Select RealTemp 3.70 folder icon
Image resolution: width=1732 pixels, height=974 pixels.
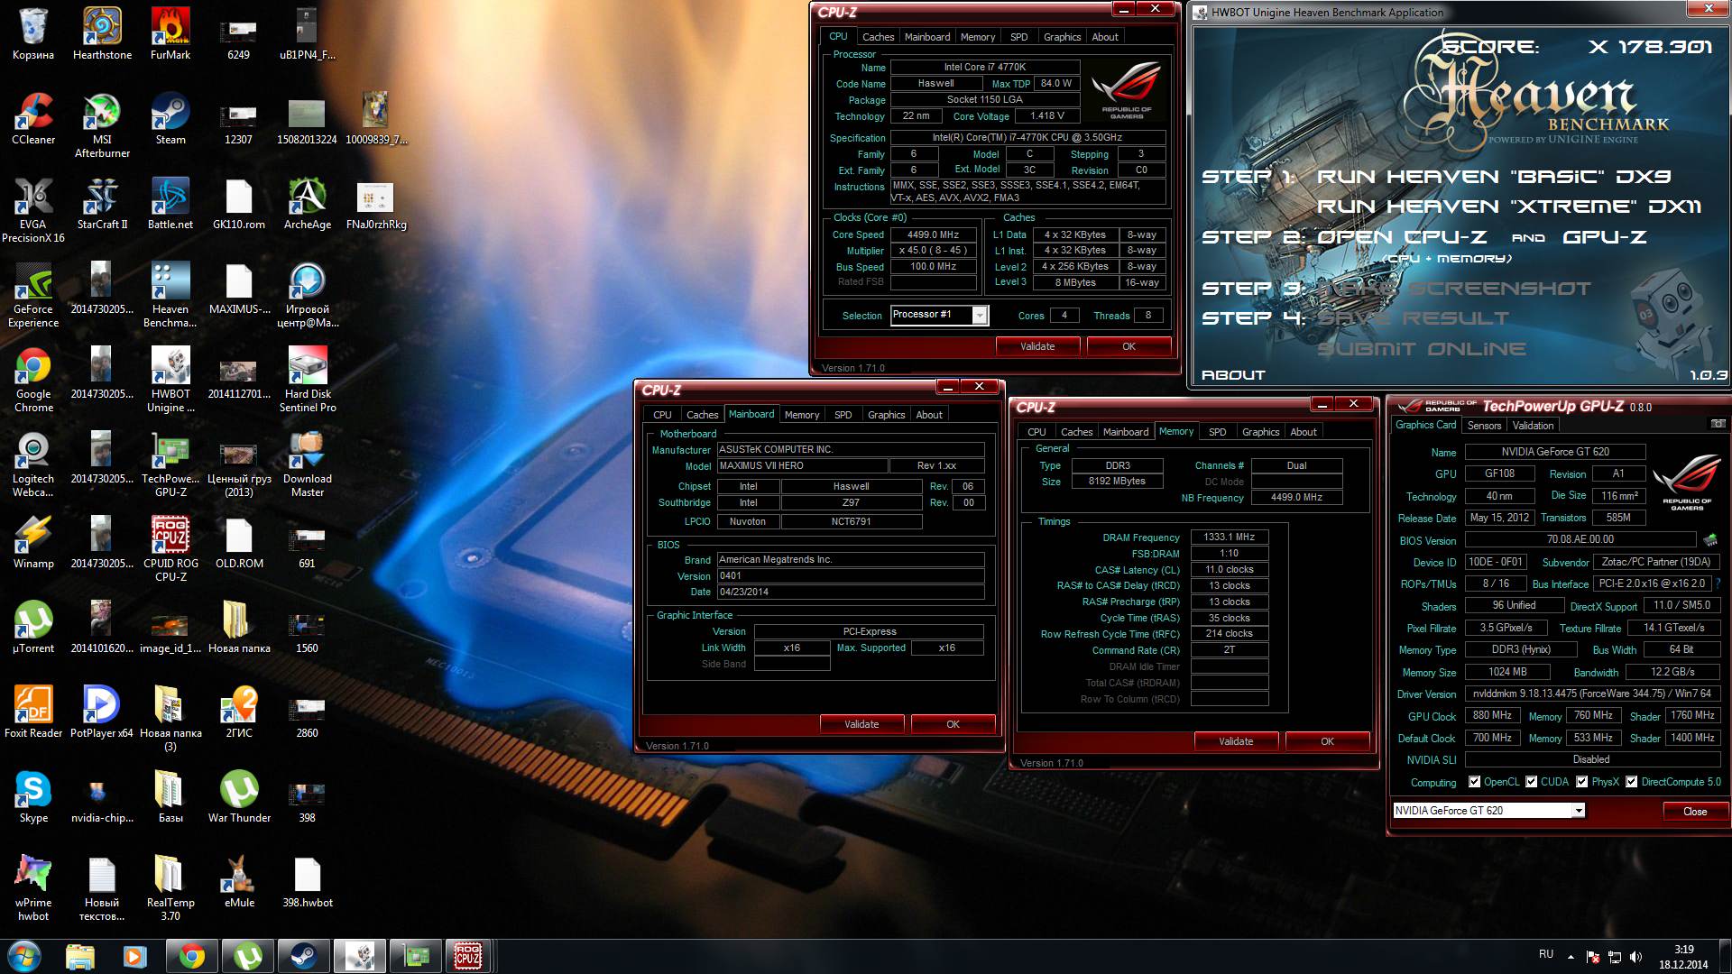coord(170,888)
